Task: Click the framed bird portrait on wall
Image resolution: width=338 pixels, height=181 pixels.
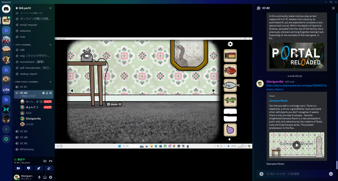Action: (x=189, y=55)
